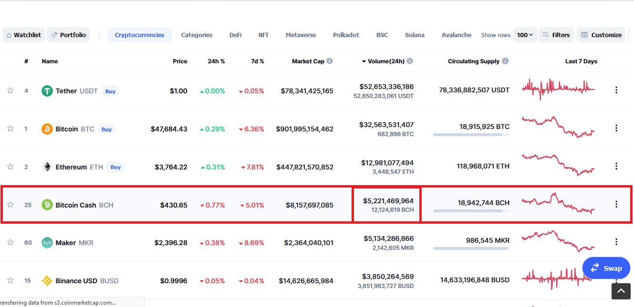Click the Bitcoin circulating supply progress bar
This screenshot has width=634, height=307.
(471, 135)
